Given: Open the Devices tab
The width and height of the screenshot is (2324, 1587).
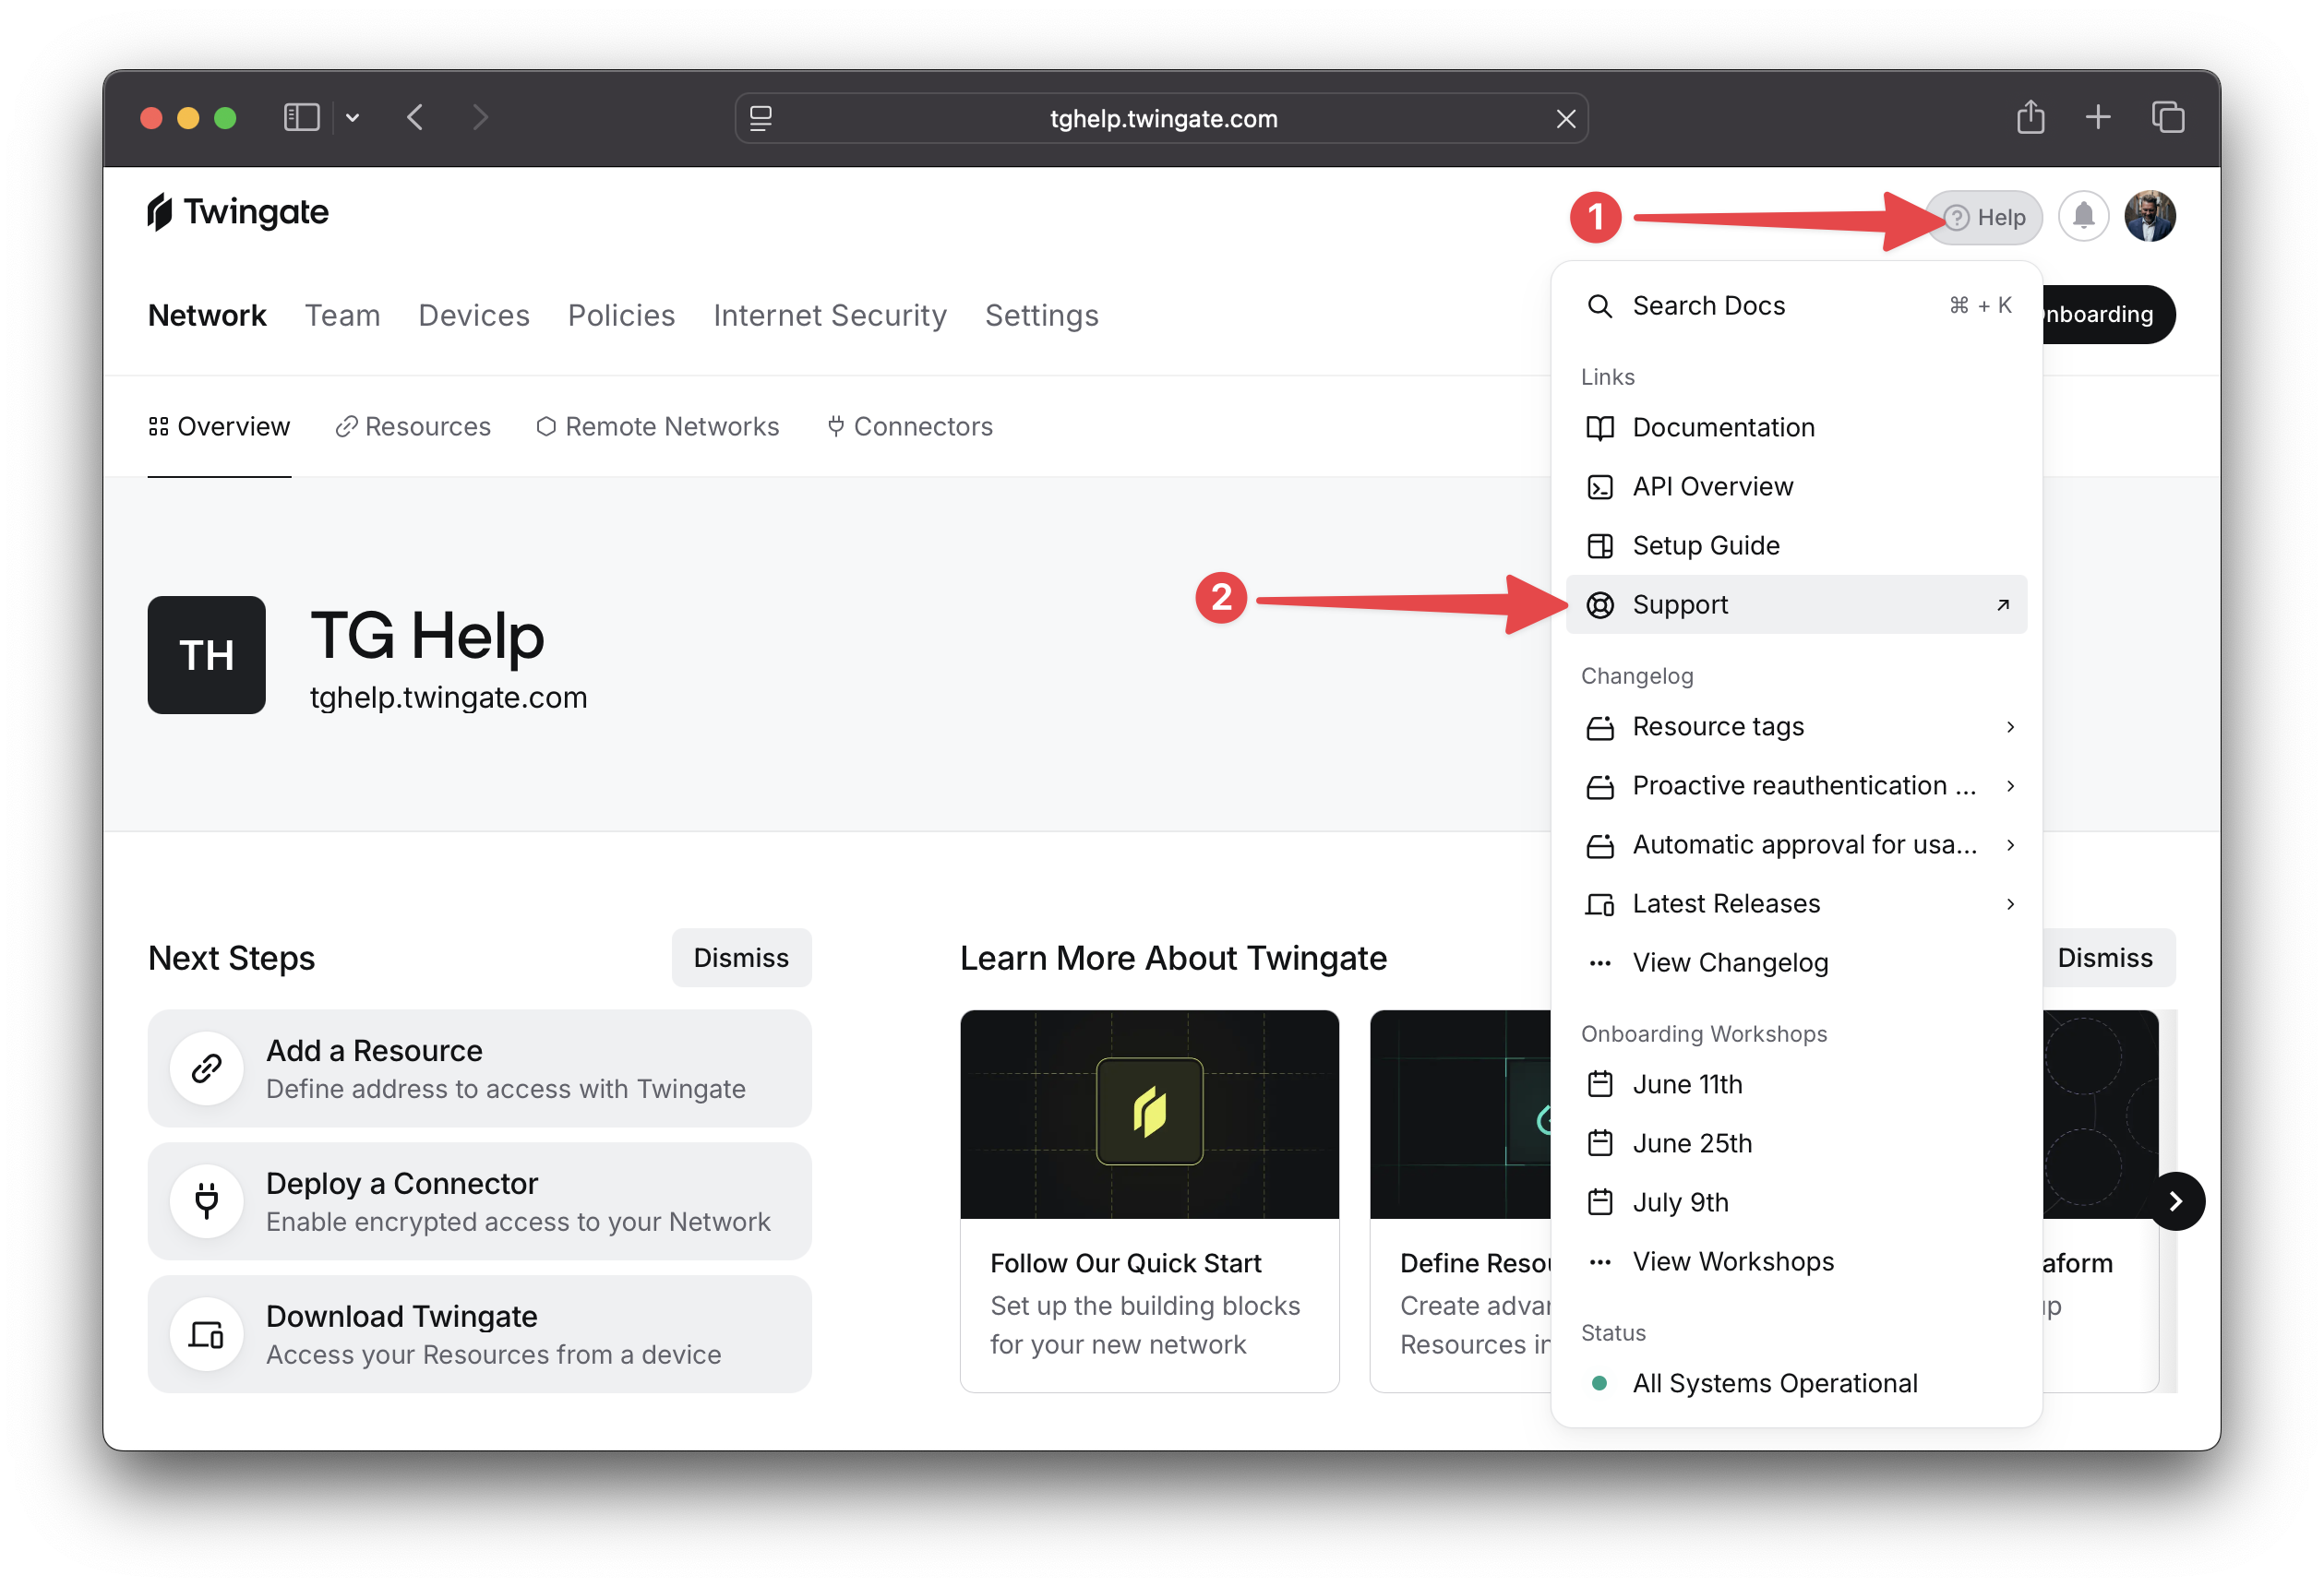Looking at the screenshot, I should (474, 316).
